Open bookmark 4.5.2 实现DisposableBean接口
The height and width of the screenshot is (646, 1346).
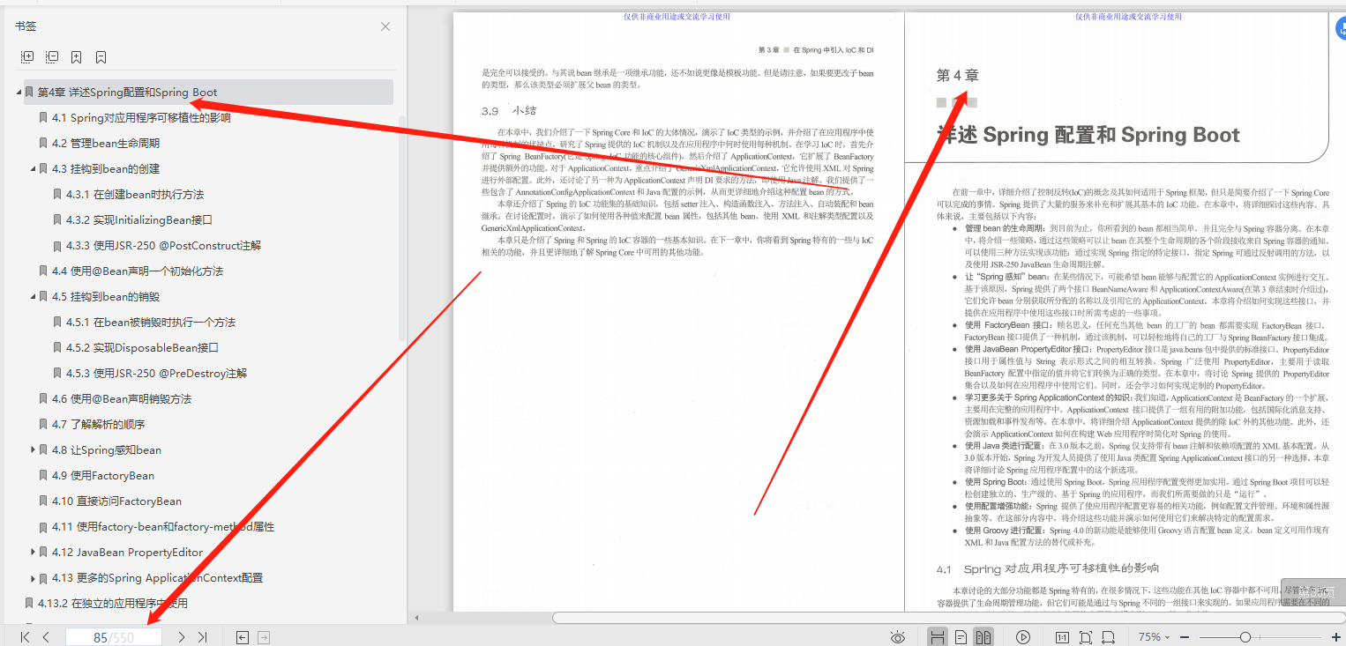pos(142,347)
